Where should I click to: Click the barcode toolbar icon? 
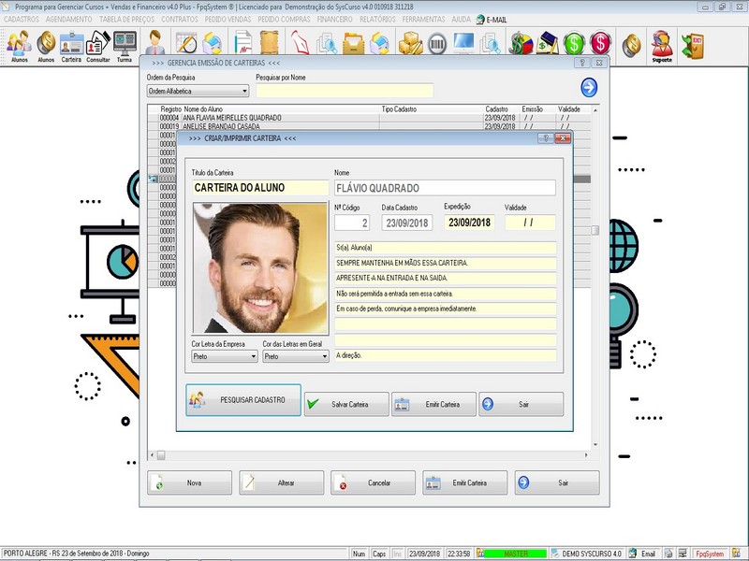click(437, 43)
